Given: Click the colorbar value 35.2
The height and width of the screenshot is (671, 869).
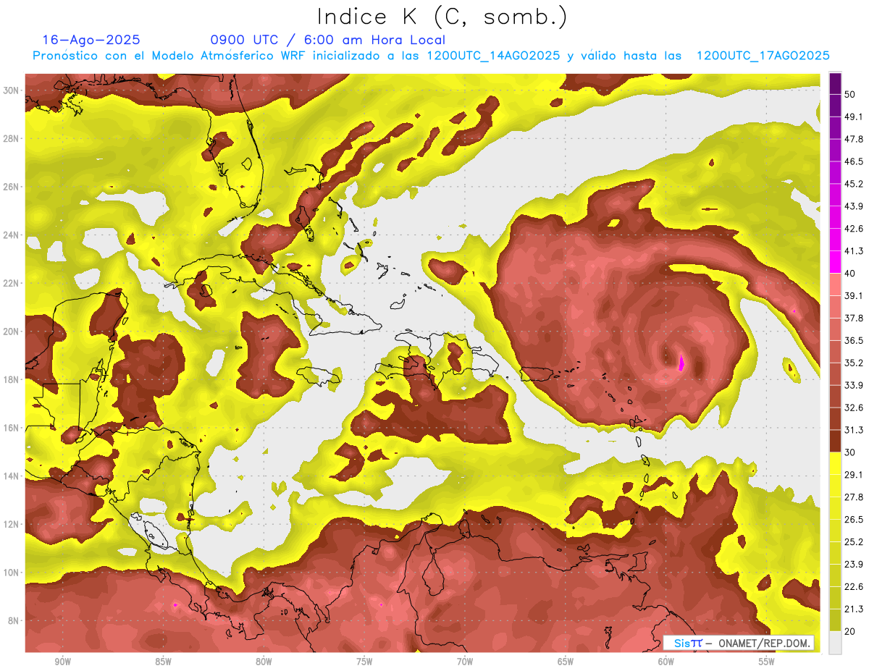Looking at the screenshot, I should point(854,363).
